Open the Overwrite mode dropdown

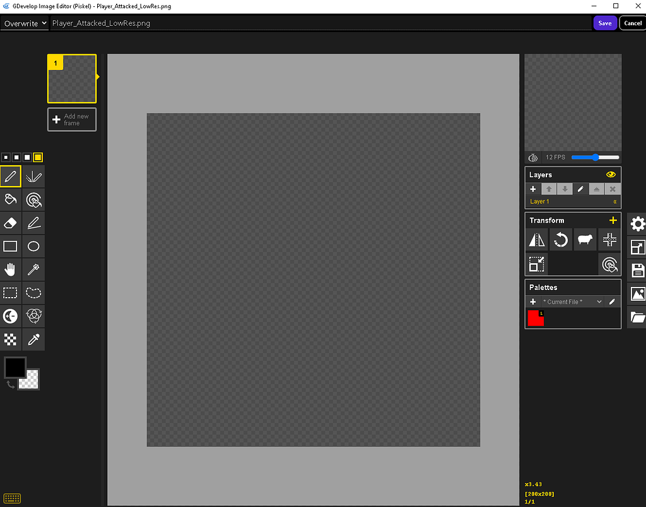24,23
